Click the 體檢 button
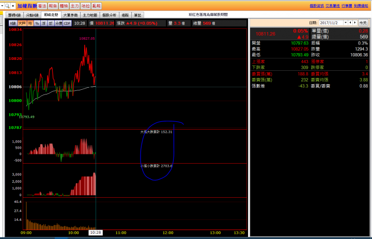372x239 pixels. (x=64, y=6)
